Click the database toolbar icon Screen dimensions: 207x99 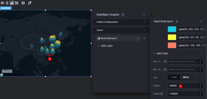click(23, 3)
